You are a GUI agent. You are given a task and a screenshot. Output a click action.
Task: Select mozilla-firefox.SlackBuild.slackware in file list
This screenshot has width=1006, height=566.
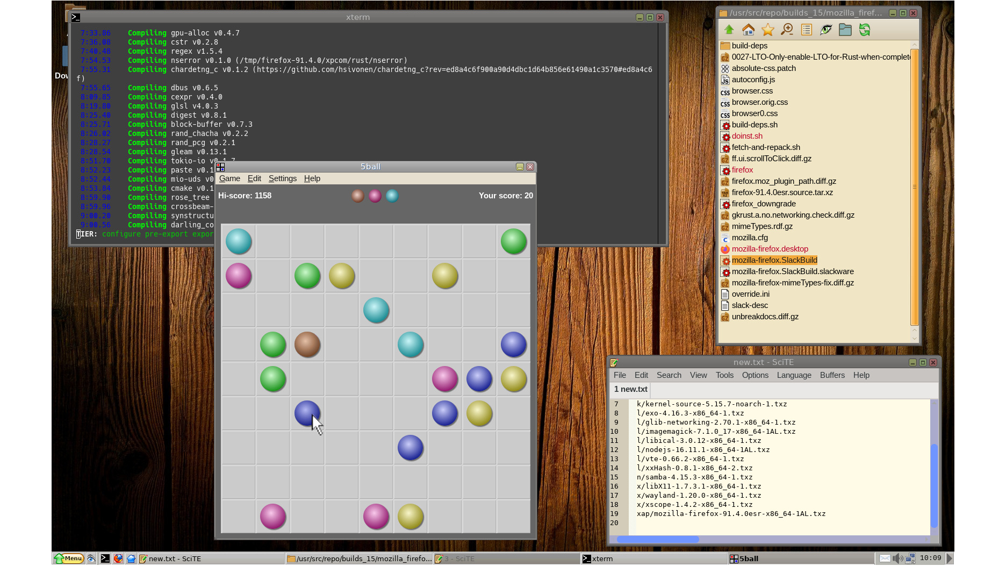(792, 271)
